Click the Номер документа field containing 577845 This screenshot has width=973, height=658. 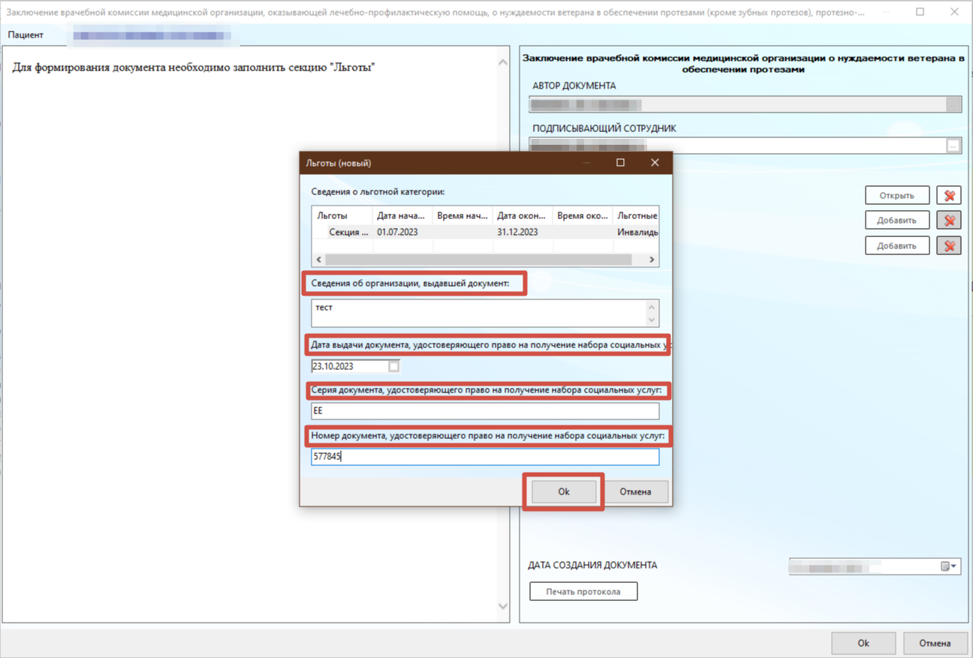[485, 456]
